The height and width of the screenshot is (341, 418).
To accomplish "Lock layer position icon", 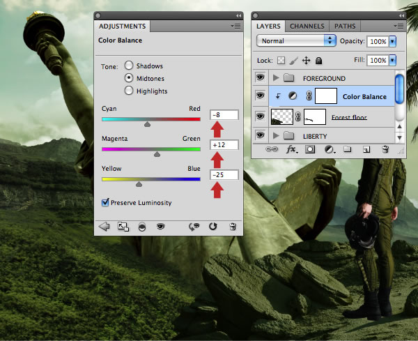I will pyautogui.click(x=306, y=61).
